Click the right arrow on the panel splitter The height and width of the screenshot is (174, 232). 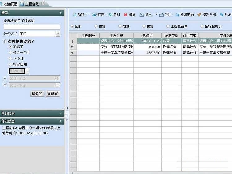(x=67, y=120)
